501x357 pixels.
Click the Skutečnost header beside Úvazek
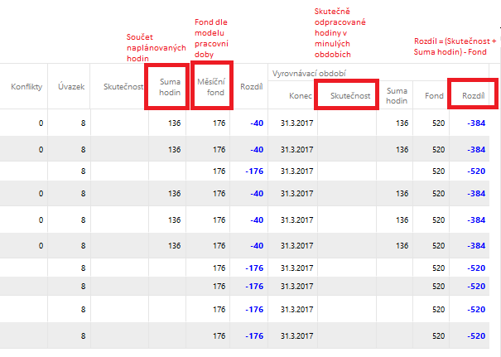[x=123, y=87]
